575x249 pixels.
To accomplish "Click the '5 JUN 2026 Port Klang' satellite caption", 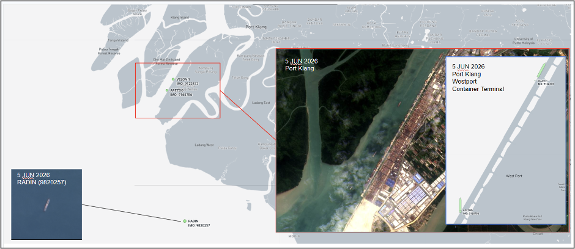I will tap(302, 65).
